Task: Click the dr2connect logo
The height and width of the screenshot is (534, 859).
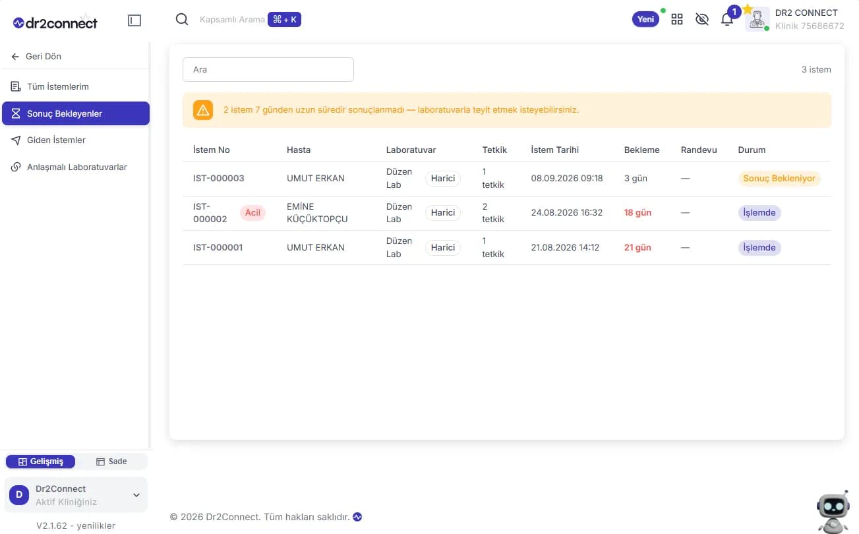Action: point(55,22)
